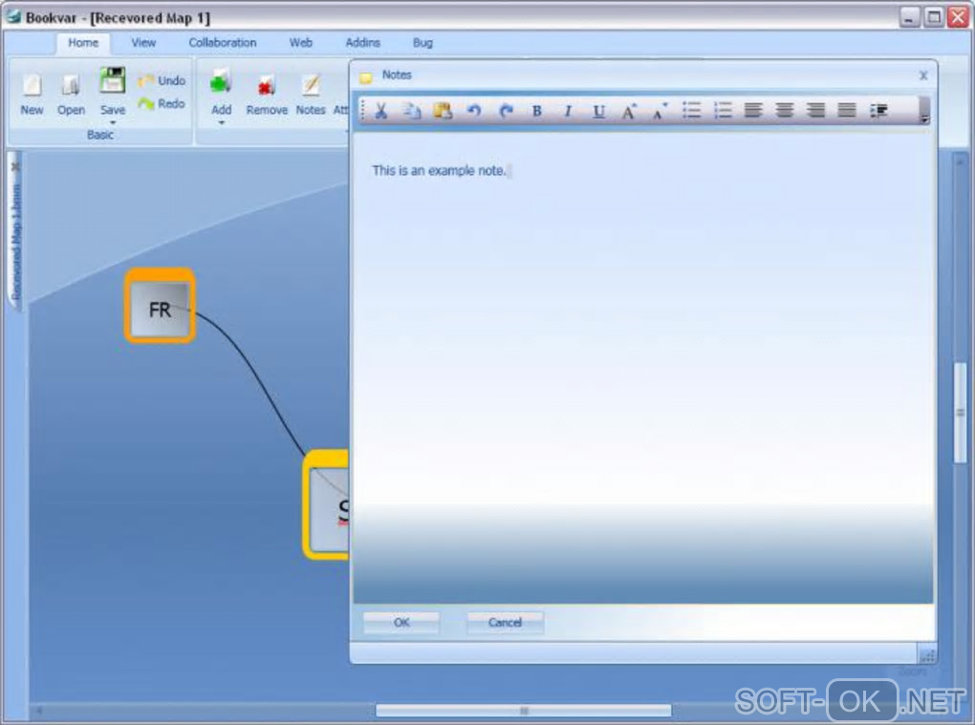Click the Notes dialog resize grip
This screenshot has width=975, height=725.
pyautogui.click(x=926, y=655)
